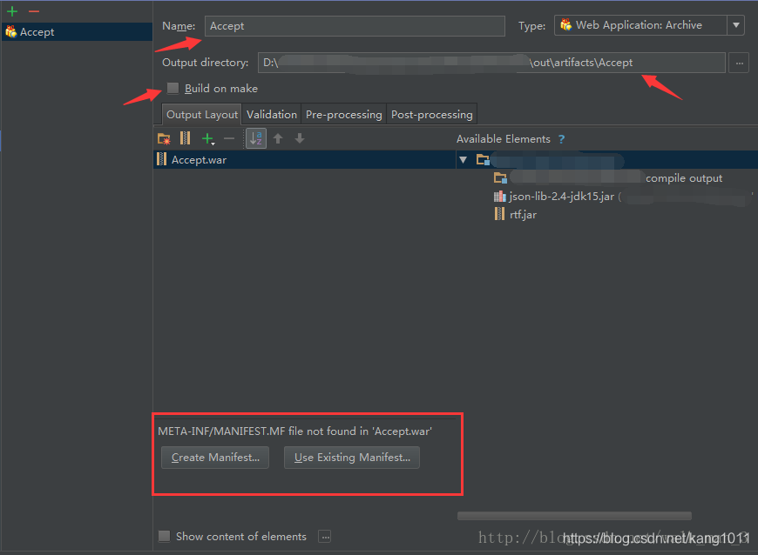
Task: Select json-lib-2.4-jdk15.jar library
Action: click(561, 197)
